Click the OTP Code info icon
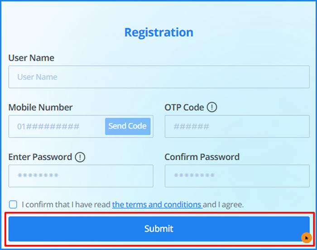The height and width of the screenshot is (250, 317). point(212,108)
